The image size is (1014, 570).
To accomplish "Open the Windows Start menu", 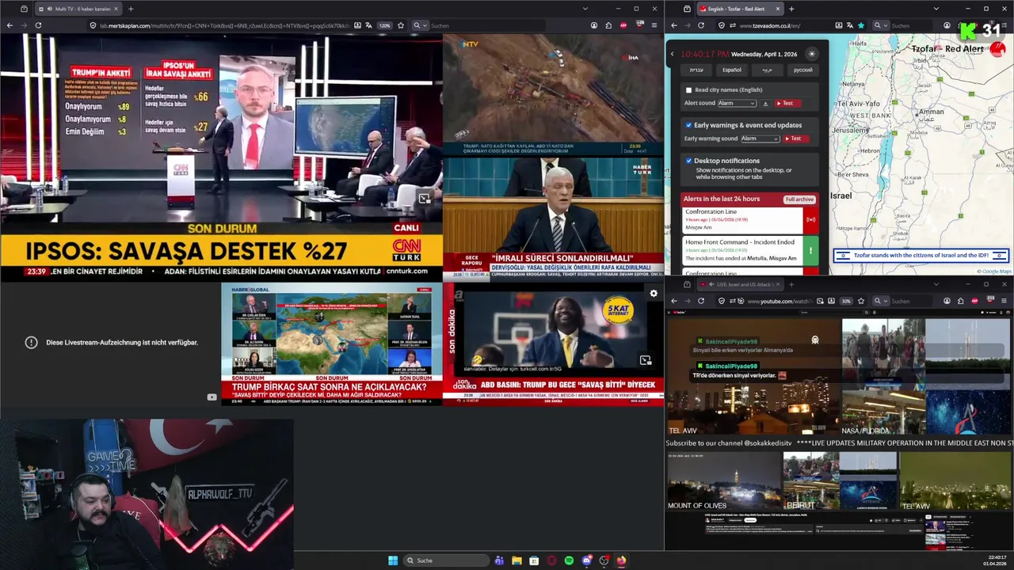I will 393,560.
